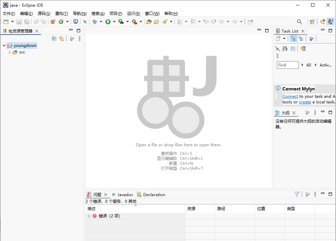Open the New wizard dropdown arrow
Image resolution: width=336 pixels, height=241 pixels.
pyautogui.click(x=12, y=22)
